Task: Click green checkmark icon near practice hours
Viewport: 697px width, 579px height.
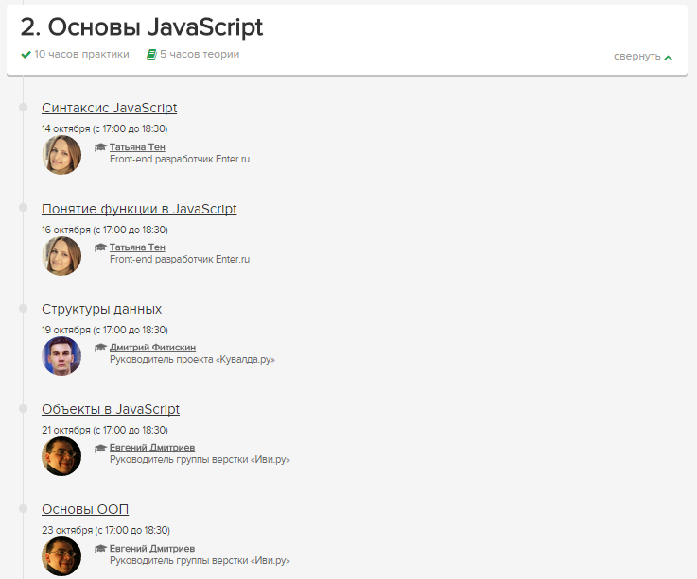Action: (26, 55)
